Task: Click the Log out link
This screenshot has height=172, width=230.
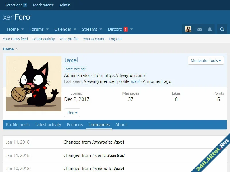Action: coord(115,39)
